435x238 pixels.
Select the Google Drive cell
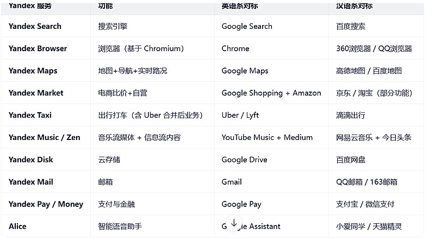pos(245,160)
